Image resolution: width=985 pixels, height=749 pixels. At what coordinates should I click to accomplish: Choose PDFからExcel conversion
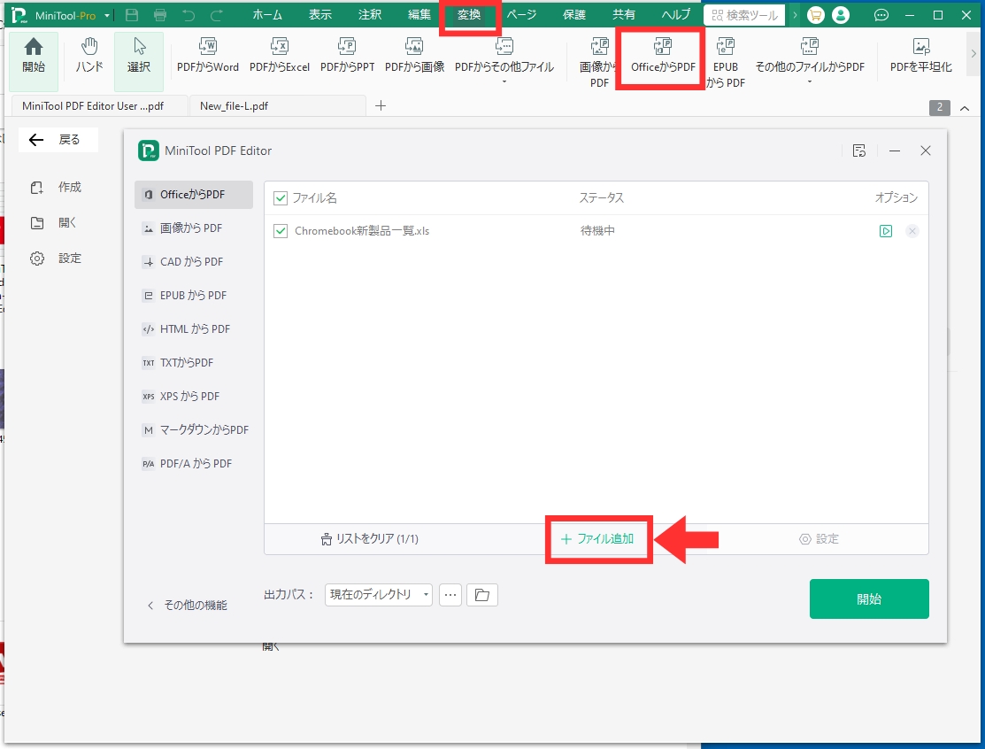(x=280, y=55)
